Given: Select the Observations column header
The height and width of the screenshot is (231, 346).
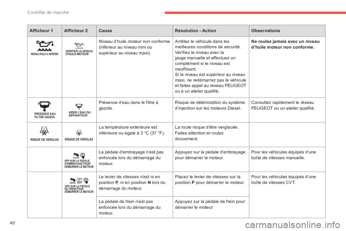Looking at the screenshot, I should [x=266, y=31].
